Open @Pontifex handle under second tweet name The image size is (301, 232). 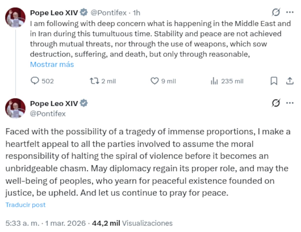48,114
